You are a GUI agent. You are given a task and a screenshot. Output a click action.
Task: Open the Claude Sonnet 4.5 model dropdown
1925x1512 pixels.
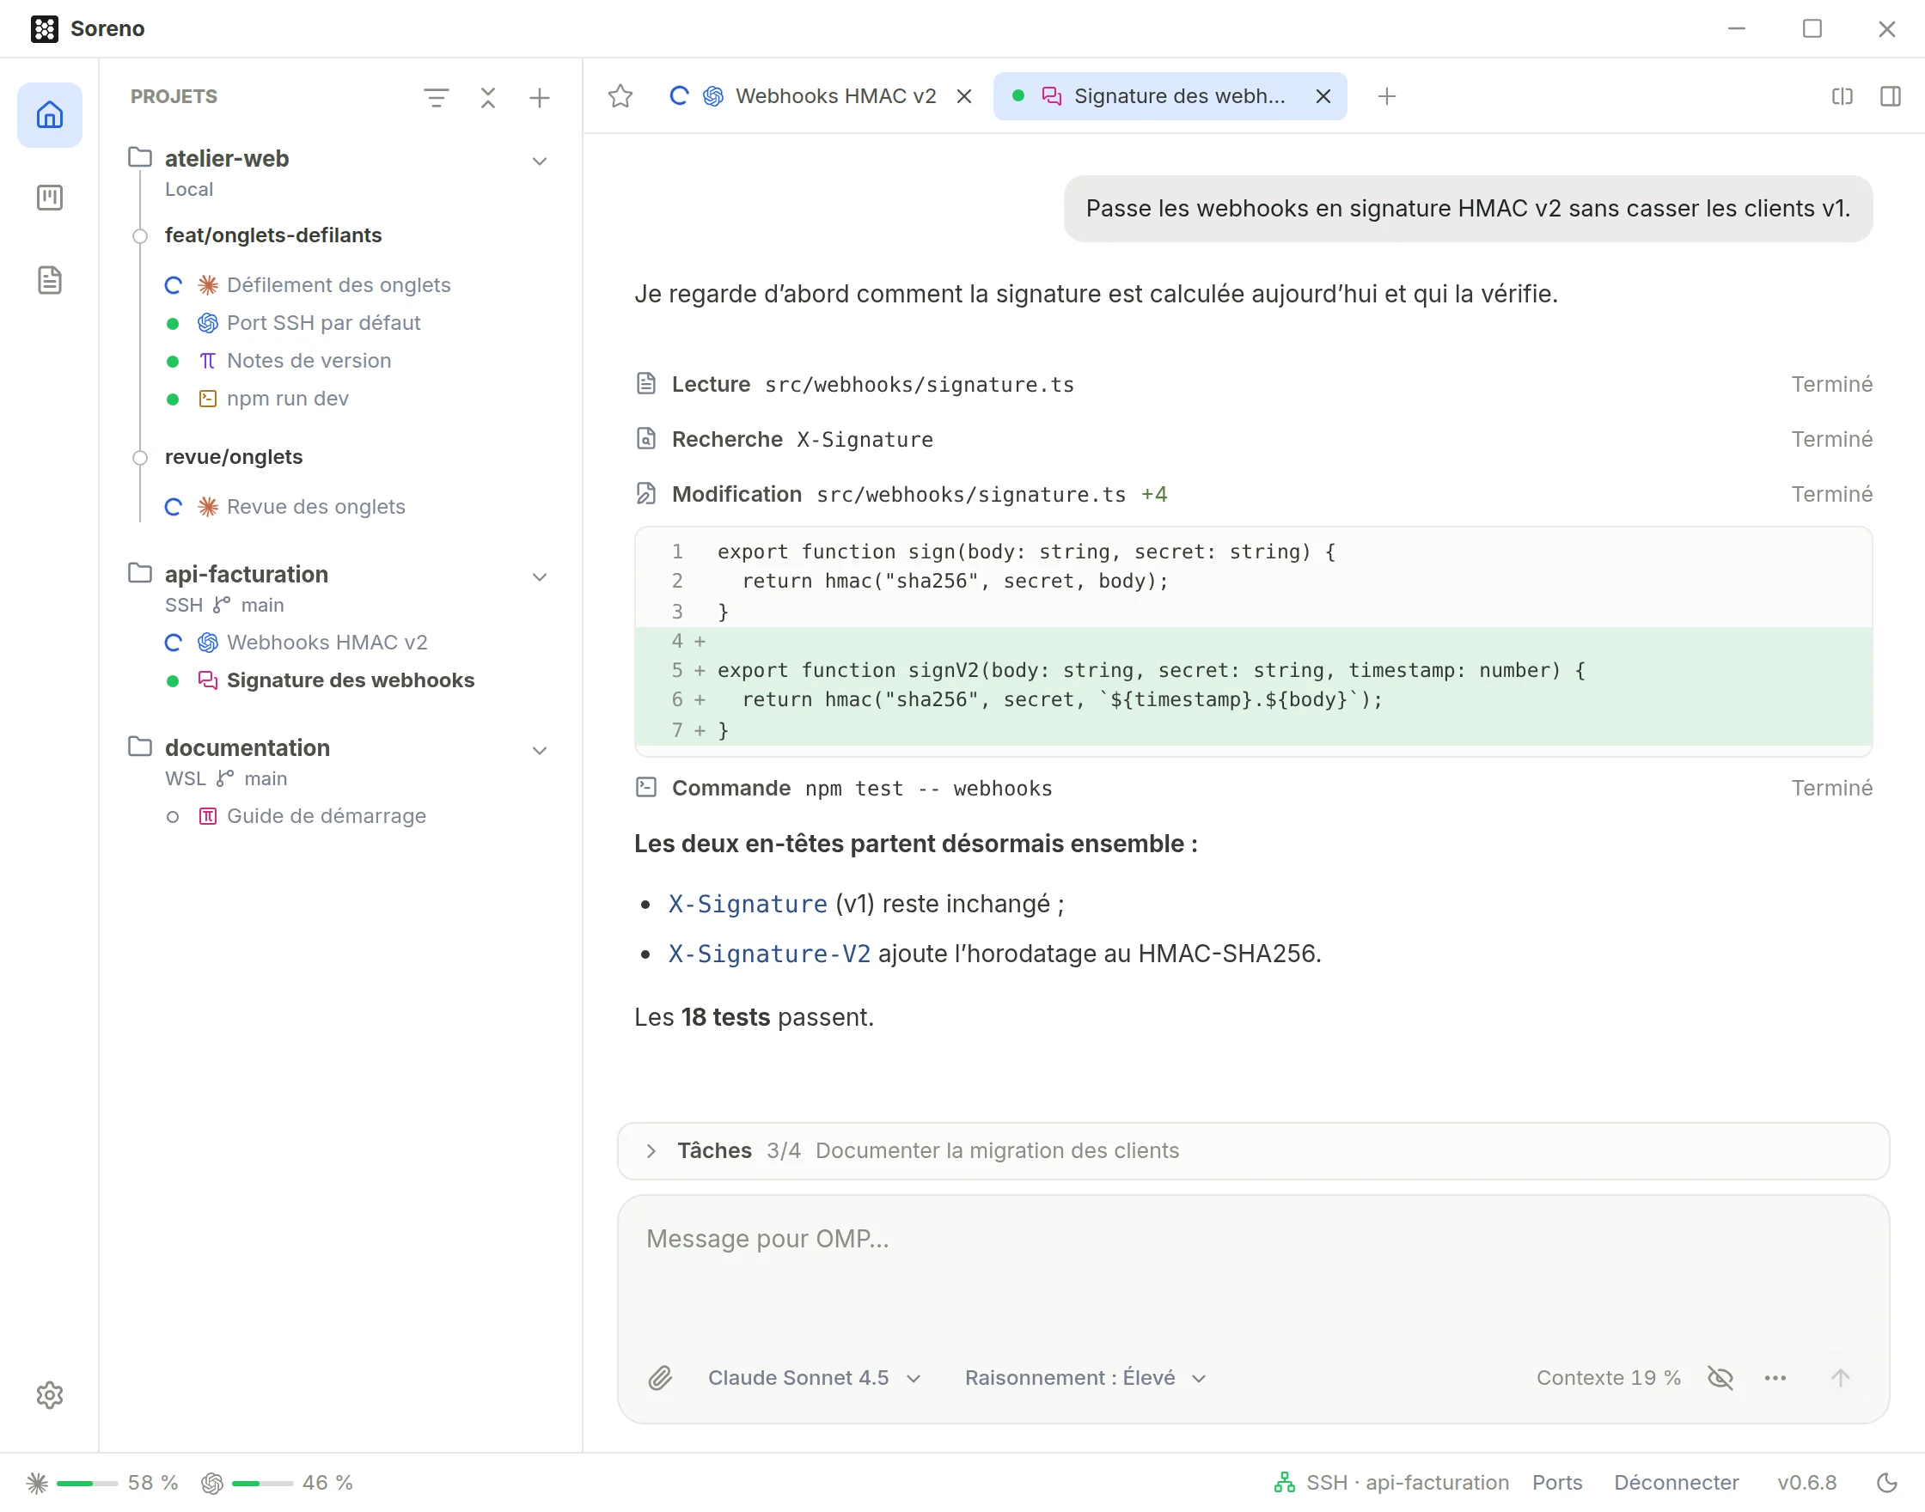(815, 1377)
